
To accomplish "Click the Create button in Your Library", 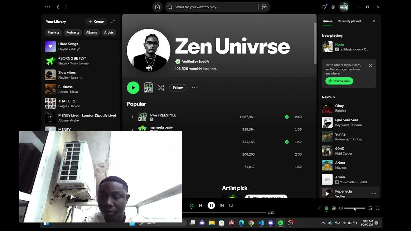I will point(96,21).
